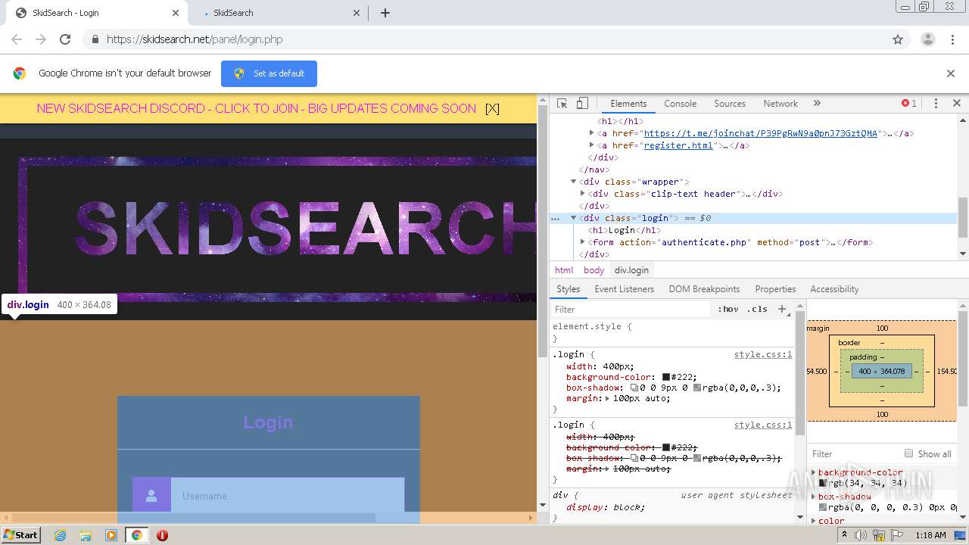The image size is (969, 545).
Task: Switch to the Sources tab
Action: [x=730, y=104]
